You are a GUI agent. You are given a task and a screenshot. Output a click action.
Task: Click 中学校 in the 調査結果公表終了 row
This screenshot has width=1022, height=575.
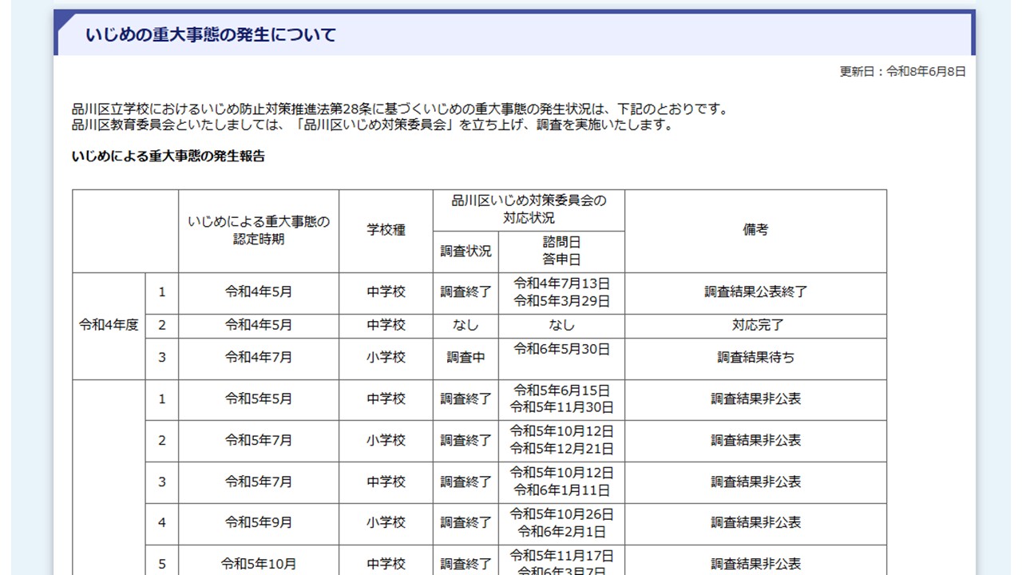[x=386, y=292]
